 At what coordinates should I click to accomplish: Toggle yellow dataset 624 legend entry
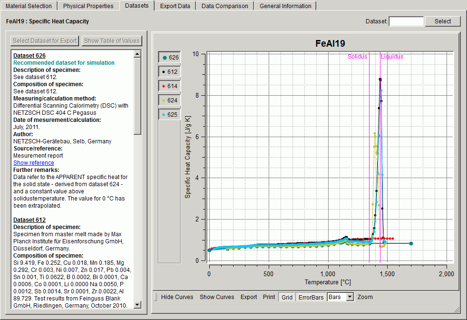point(169,100)
